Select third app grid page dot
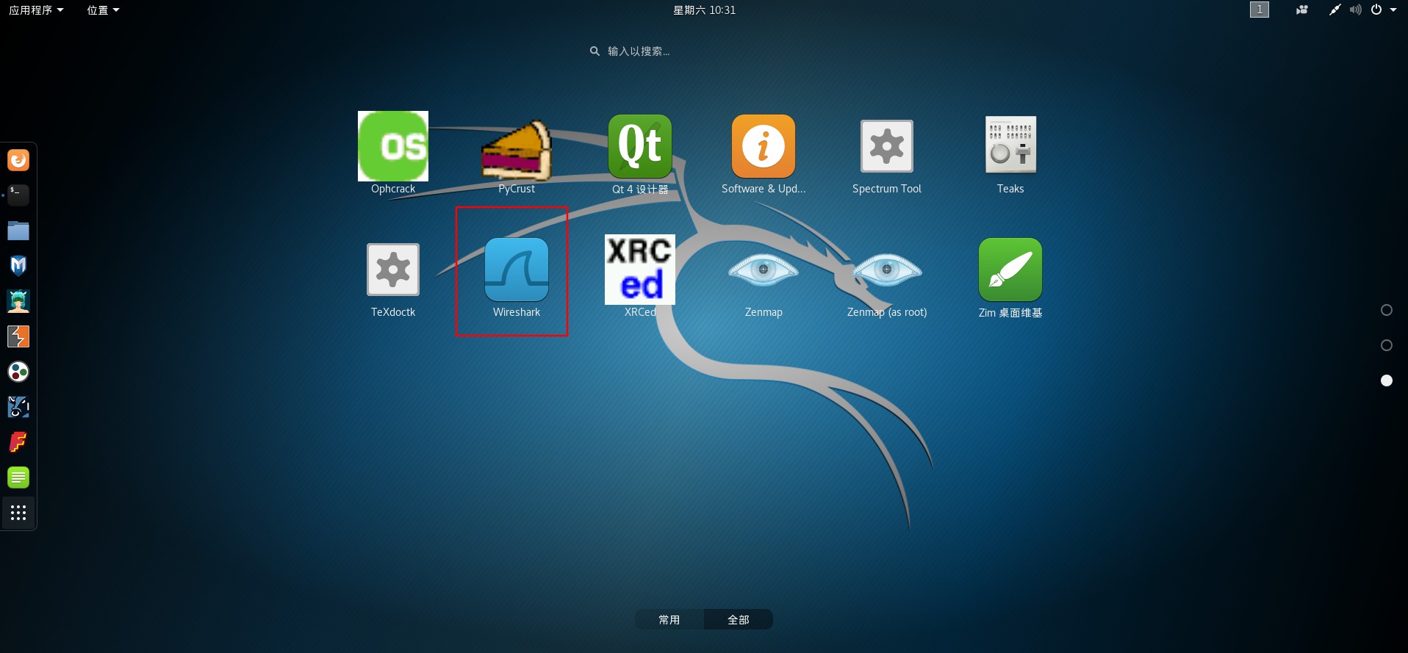This screenshot has width=1408, height=653. click(x=1387, y=380)
